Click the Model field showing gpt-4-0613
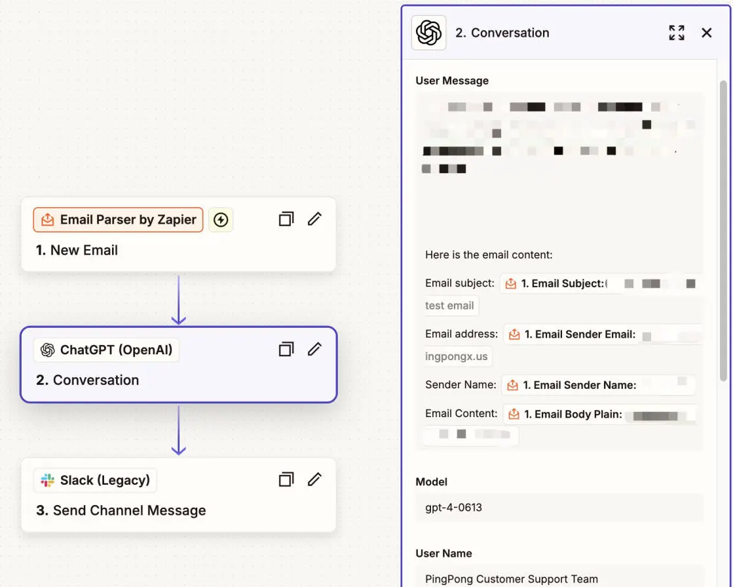Image resolution: width=733 pixels, height=587 pixels. tap(559, 508)
